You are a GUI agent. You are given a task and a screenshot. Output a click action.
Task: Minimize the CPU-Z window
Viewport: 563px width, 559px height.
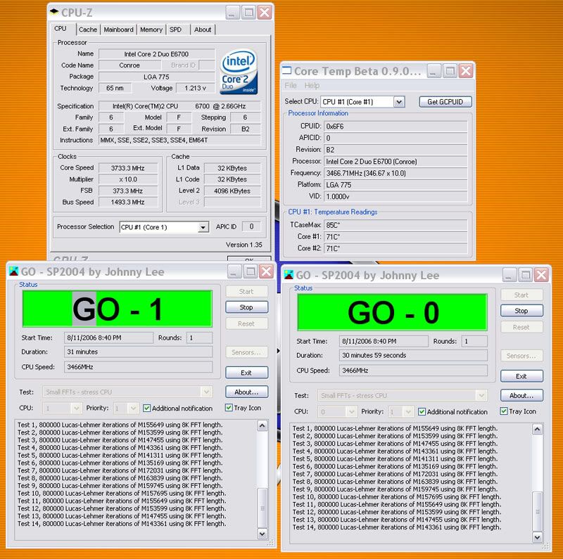pos(233,13)
